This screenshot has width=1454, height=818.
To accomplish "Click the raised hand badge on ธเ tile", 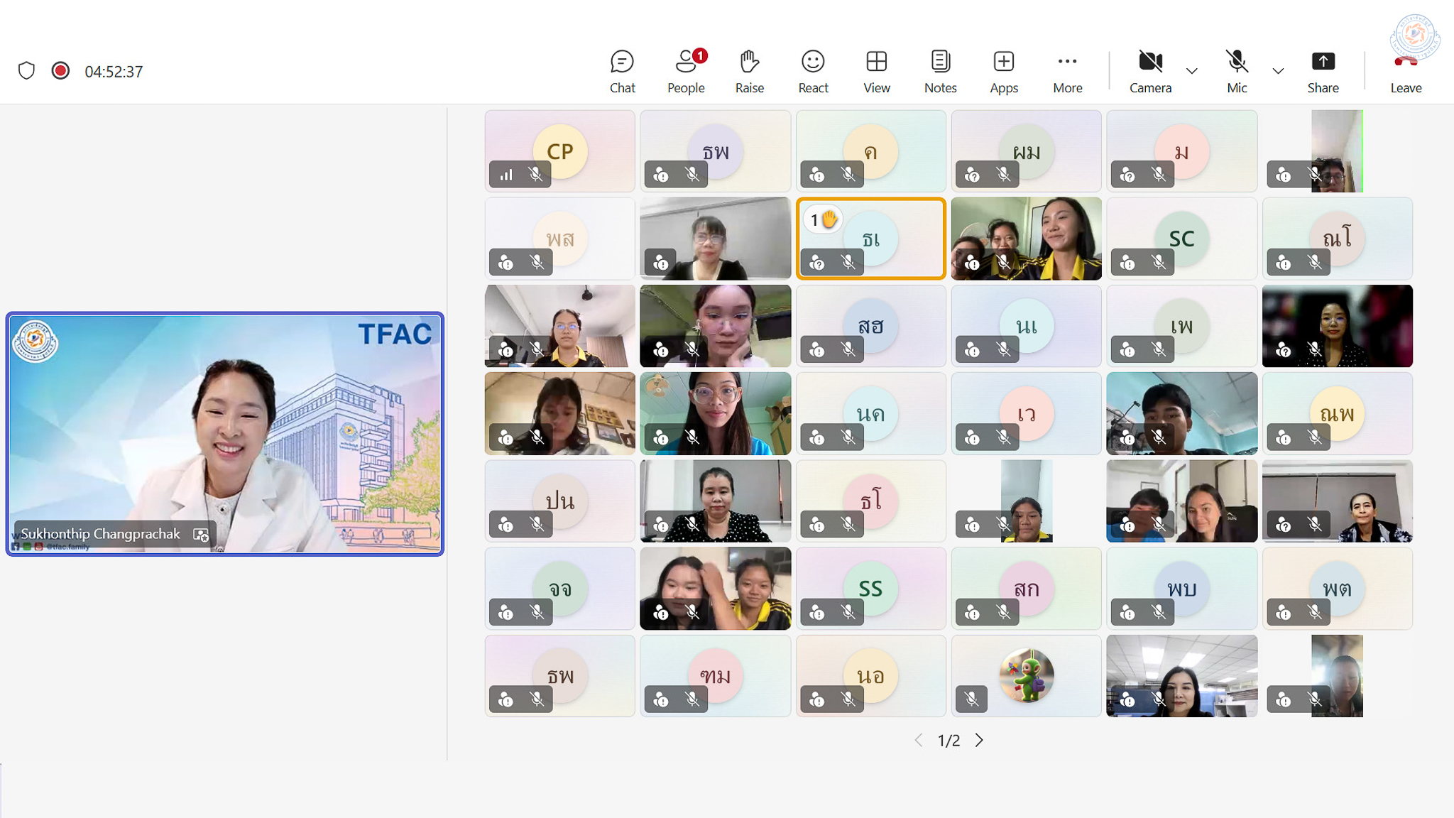I will (x=824, y=219).
